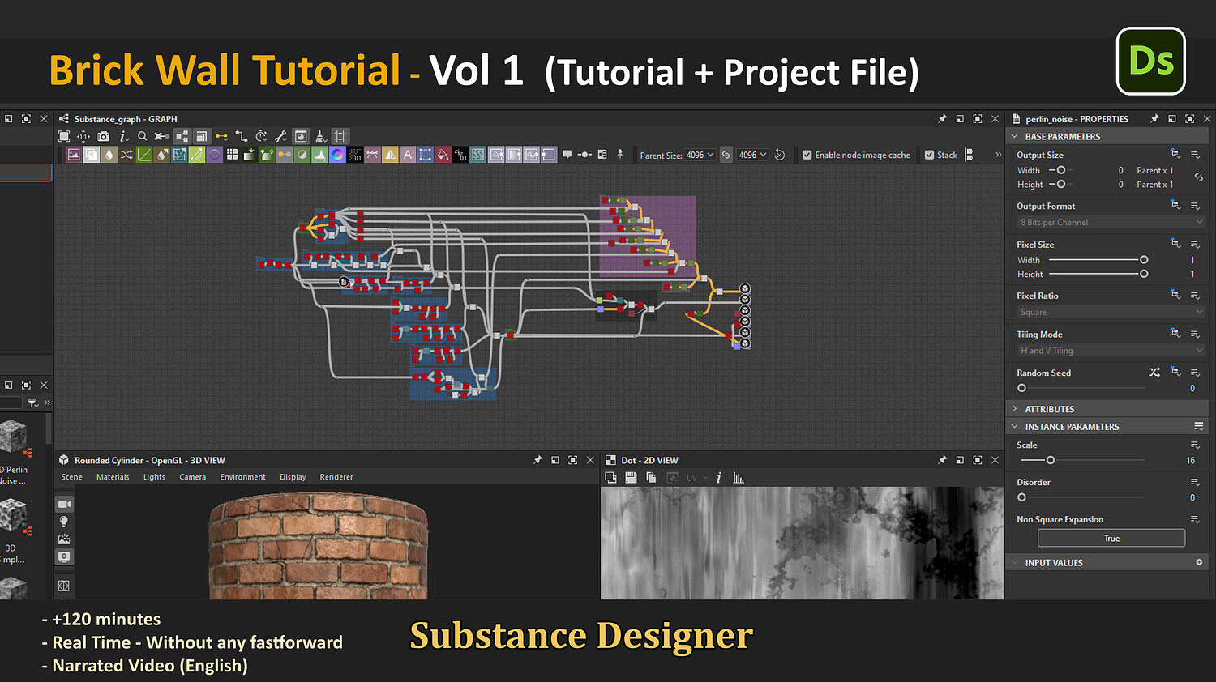Open the Instance Parameters options menu
The image size is (1216, 682).
[x=1198, y=426]
